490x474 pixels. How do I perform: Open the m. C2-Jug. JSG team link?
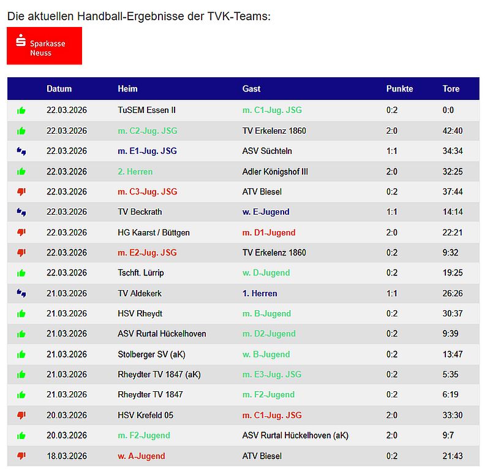tap(147, 131)
